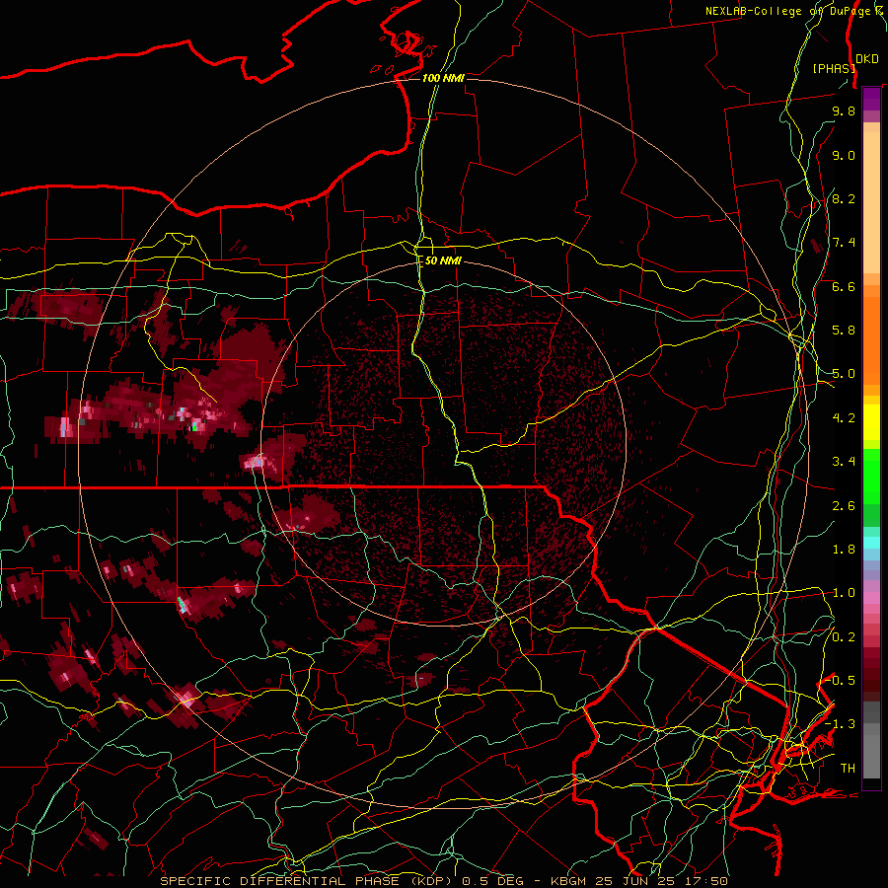Click the -0.5 value on the scale
Viewport: 888px width, 888px height.
840,681
